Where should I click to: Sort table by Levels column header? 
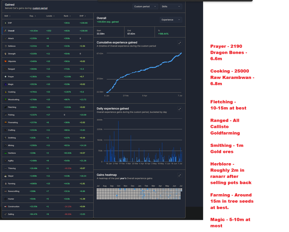pyautogui.click(x=50, y=16)
